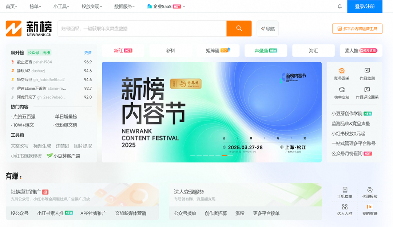Switch to the 新抖 tab
The width and height of the screenshot is (393, 227).
coord(171,50)
